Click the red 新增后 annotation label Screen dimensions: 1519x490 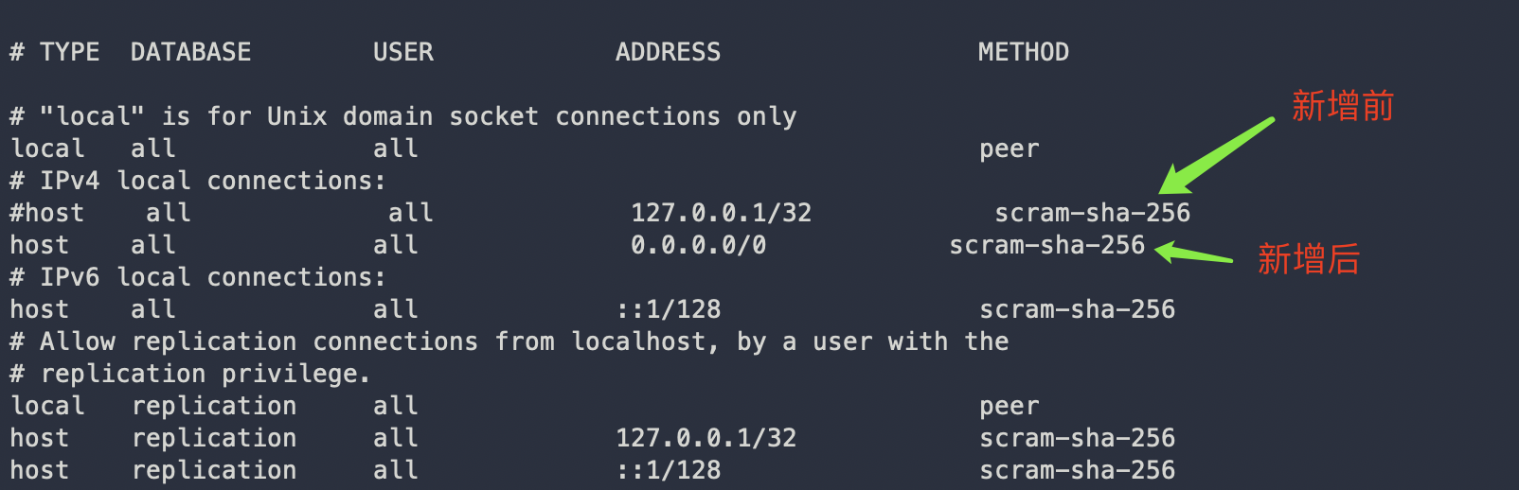1308,259
